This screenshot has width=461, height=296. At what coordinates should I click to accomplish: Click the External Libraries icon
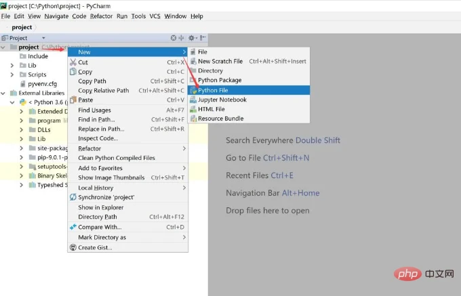pyautogui.click(x=14, y=93)
